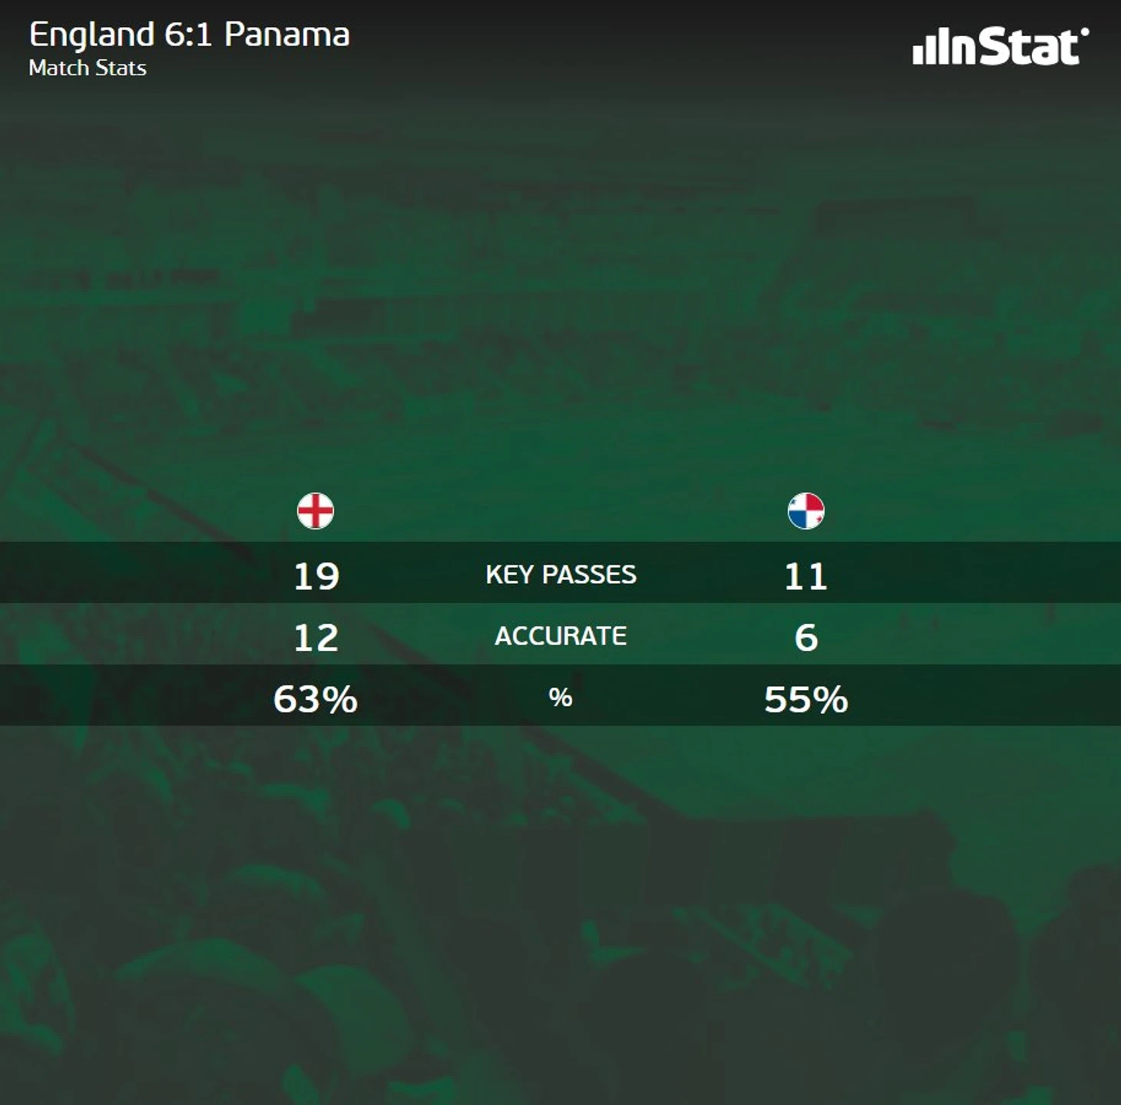Click England's 19 key passes value
The height and width of the screenshot is (1105, 1121).
[x=316, y=576]
